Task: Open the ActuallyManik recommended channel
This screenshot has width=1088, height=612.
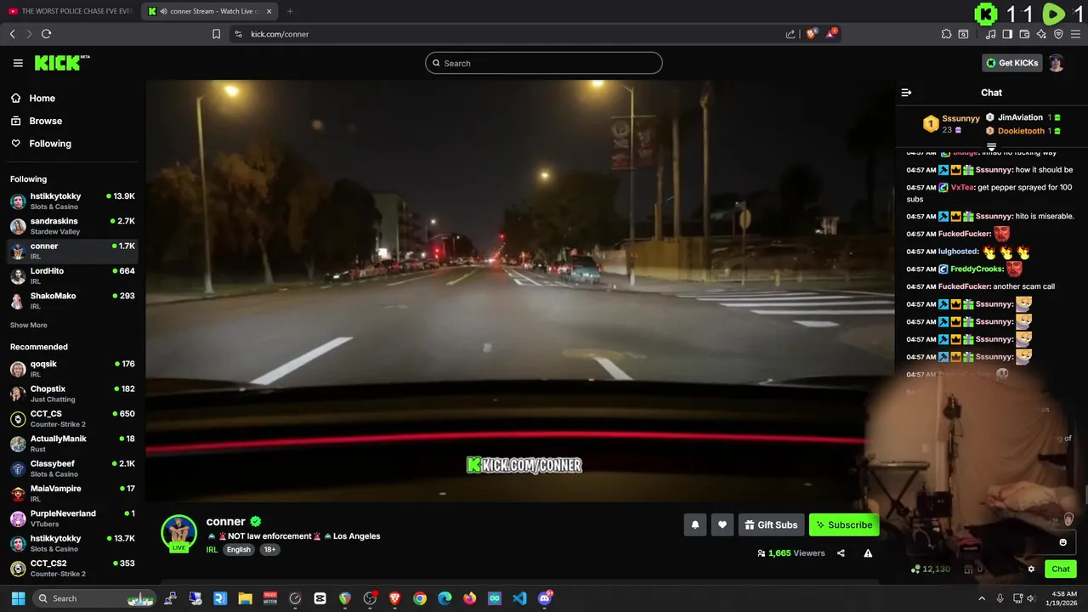Action: [72, 443]
